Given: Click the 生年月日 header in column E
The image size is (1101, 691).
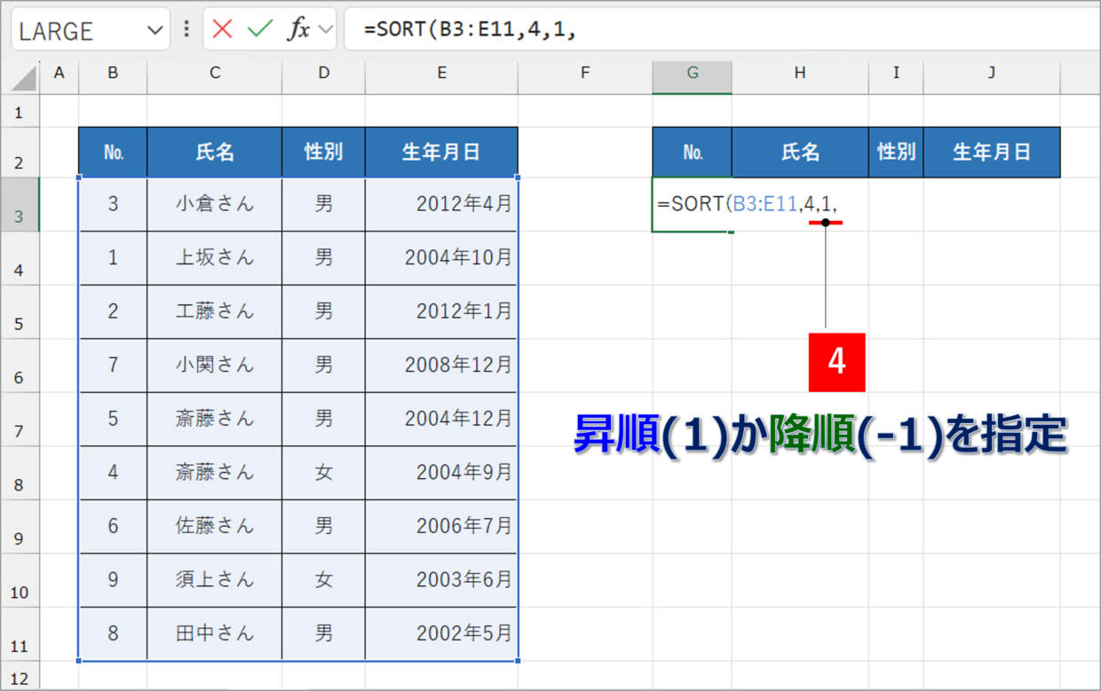Looking at the screenshot, I should pyautogui.click(x=441, y=153).
